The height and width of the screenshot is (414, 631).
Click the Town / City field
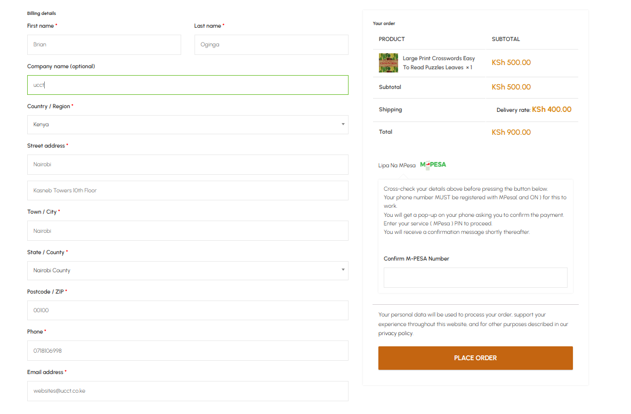[188, 231]
